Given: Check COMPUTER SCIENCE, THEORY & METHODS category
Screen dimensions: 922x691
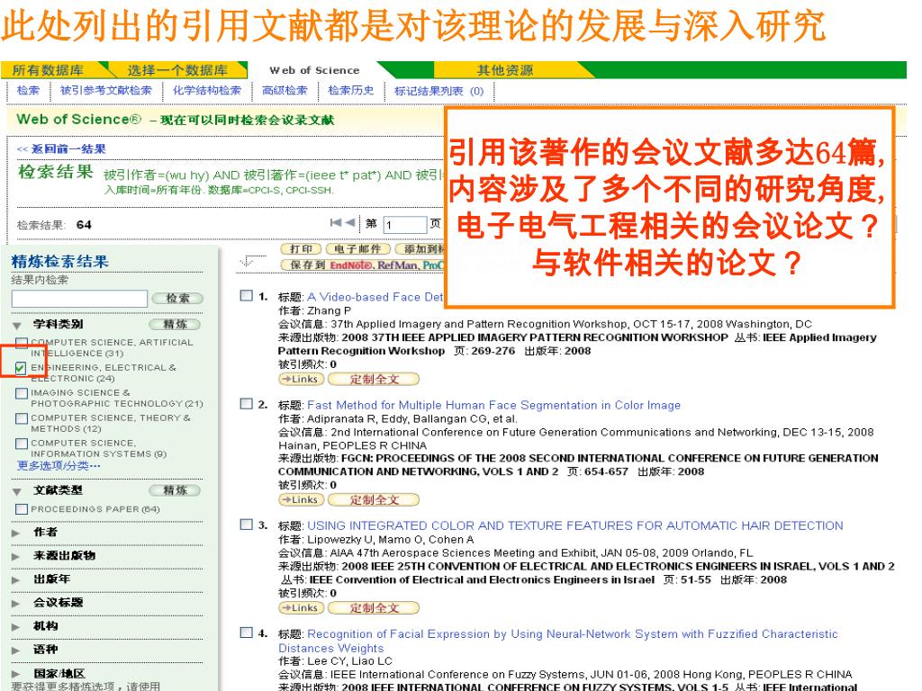Looking at the screenshot, I should (22, 418).
